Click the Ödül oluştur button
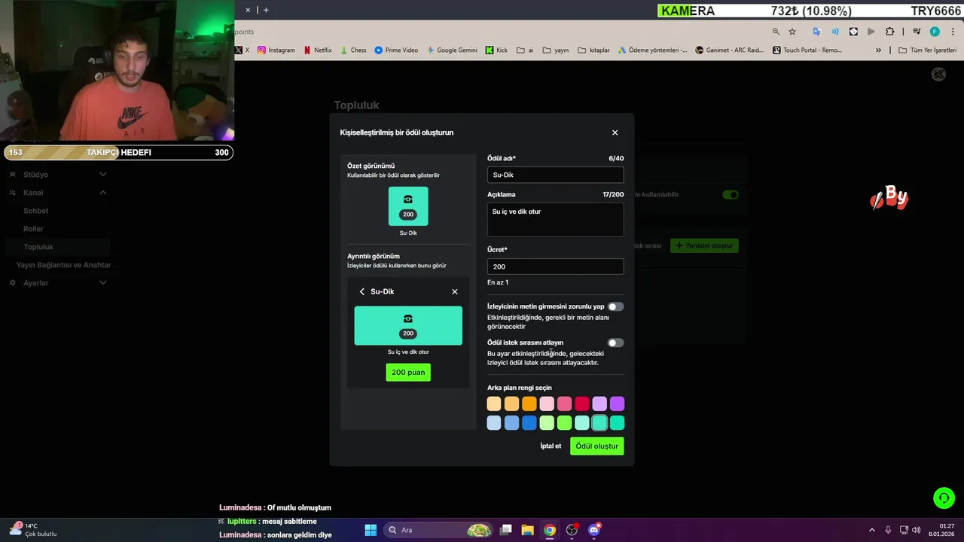The width and height of the screenshot is (964, 542). click(x=596, y=446)
